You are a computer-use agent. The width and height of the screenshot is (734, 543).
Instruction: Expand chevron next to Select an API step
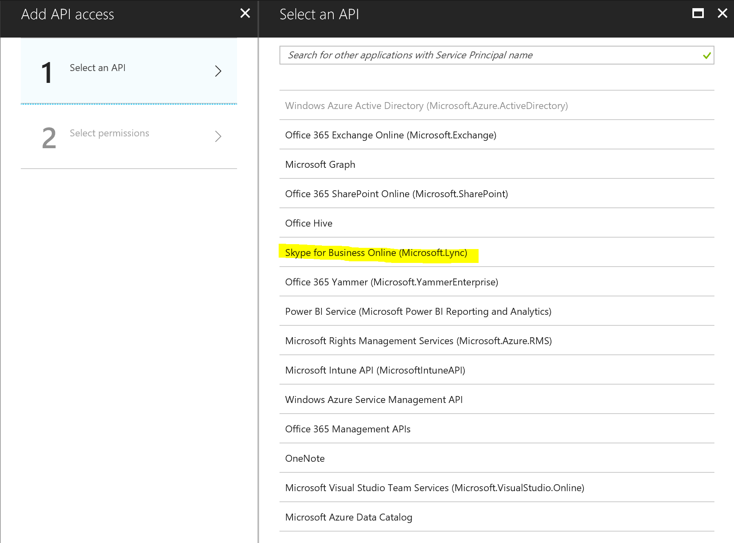click(218, 71)
